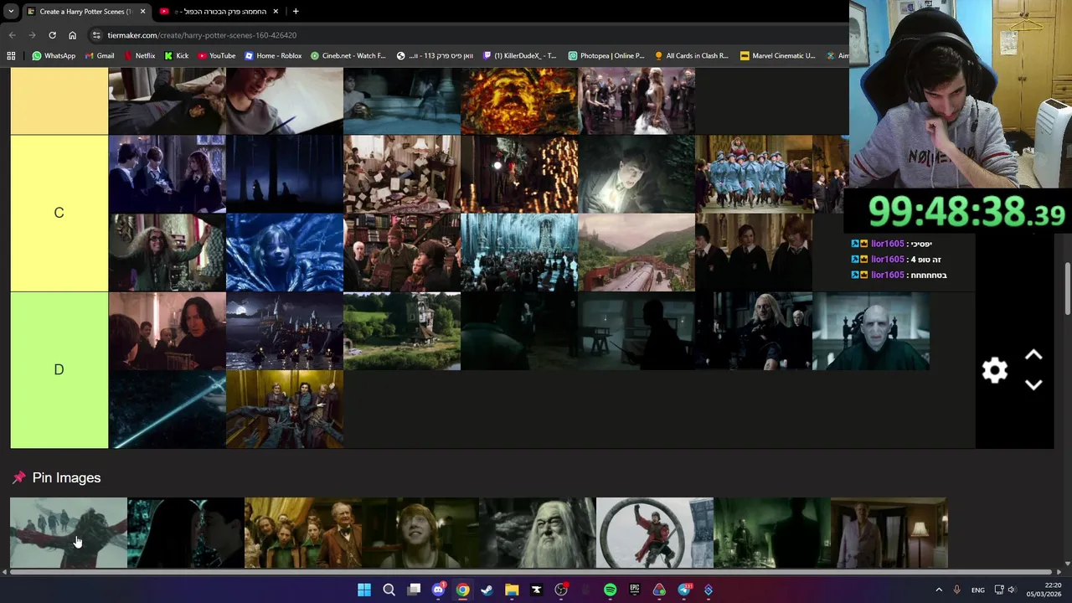The width and height of the screenshot is (1072, 603).
Task: Open the ENG language switcher in taskbar
Action: click(x=977, y=590)
